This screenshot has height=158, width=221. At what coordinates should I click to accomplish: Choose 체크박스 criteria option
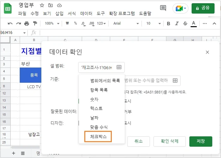pos(98,137)
